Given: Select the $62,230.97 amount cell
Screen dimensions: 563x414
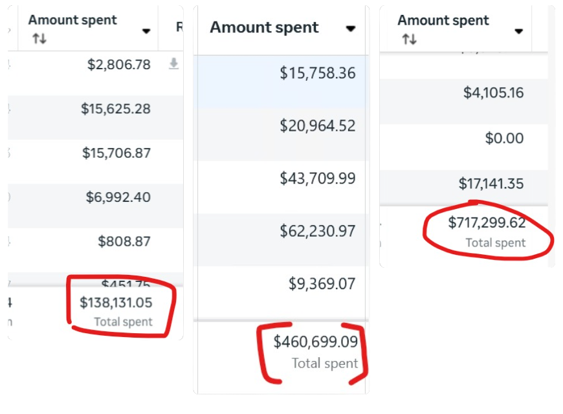Looking at the screenshot, I should tap(318, 231).
